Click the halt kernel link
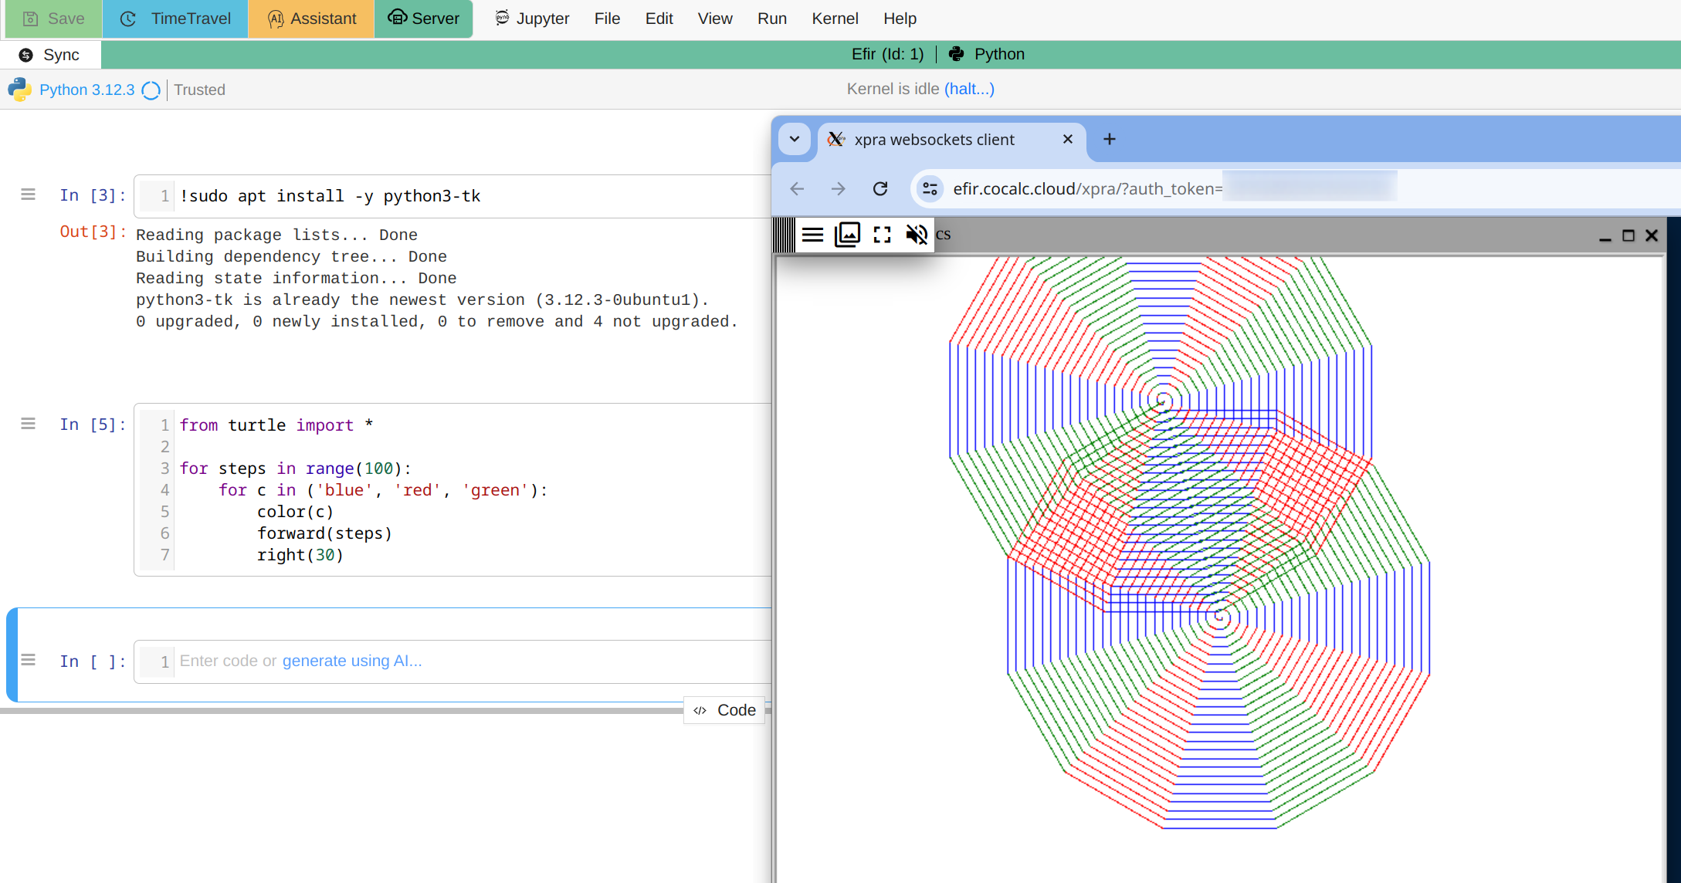1681x883 pixels. pyautogui.click(x=969, y=90)
